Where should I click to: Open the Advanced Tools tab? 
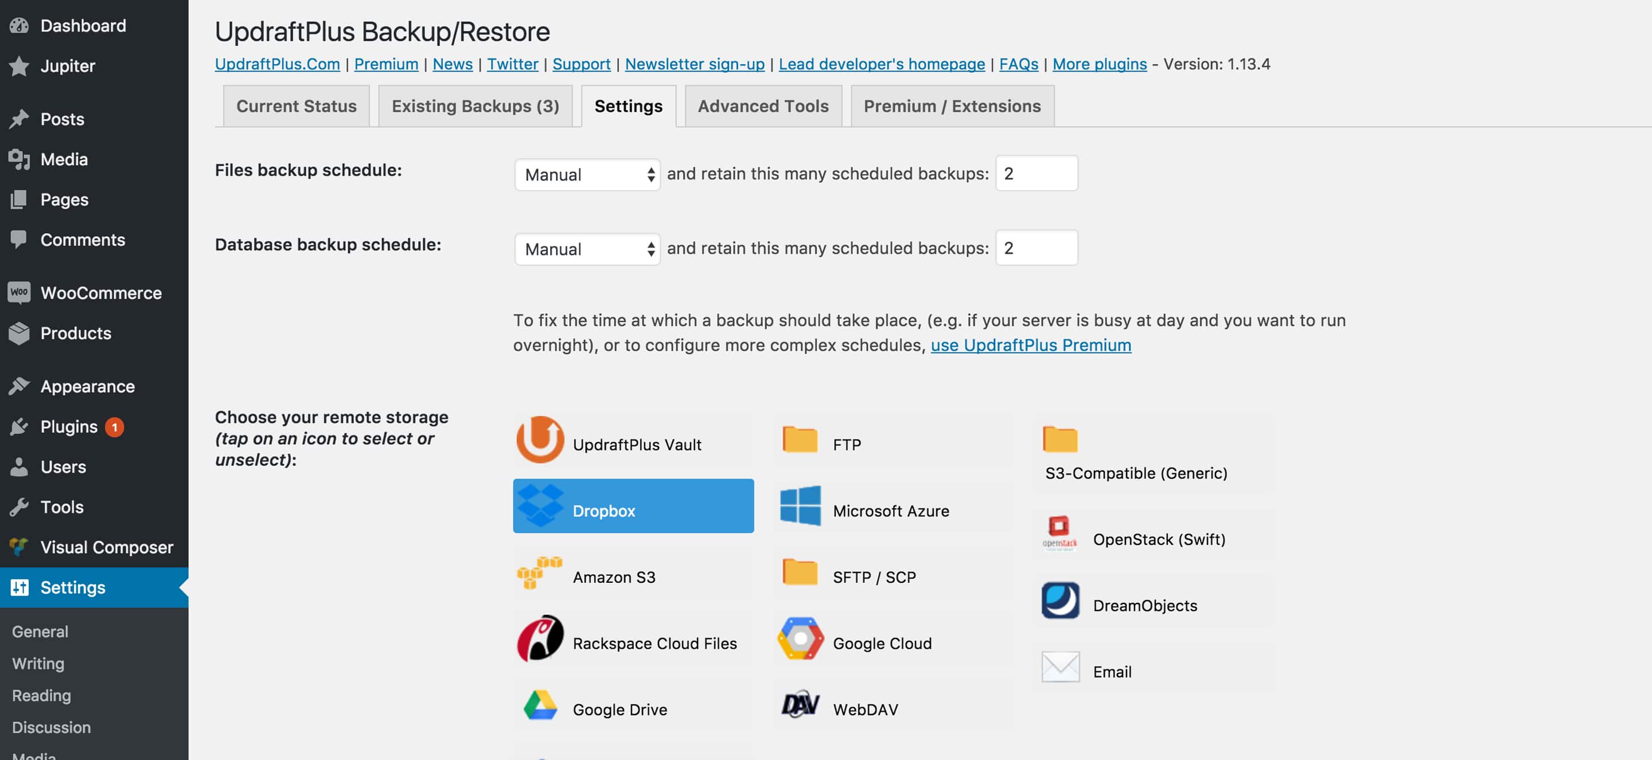[x=763, y=105]
